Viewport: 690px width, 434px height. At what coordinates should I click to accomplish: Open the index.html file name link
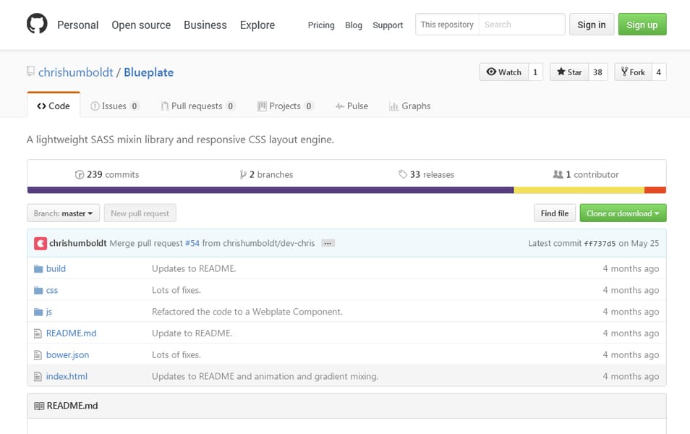tap(67, 377)
